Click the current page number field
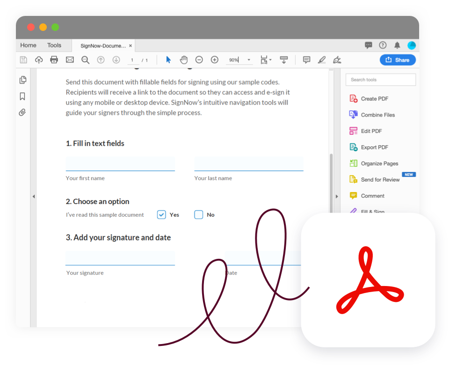450x367 pixels. (132, 60)
